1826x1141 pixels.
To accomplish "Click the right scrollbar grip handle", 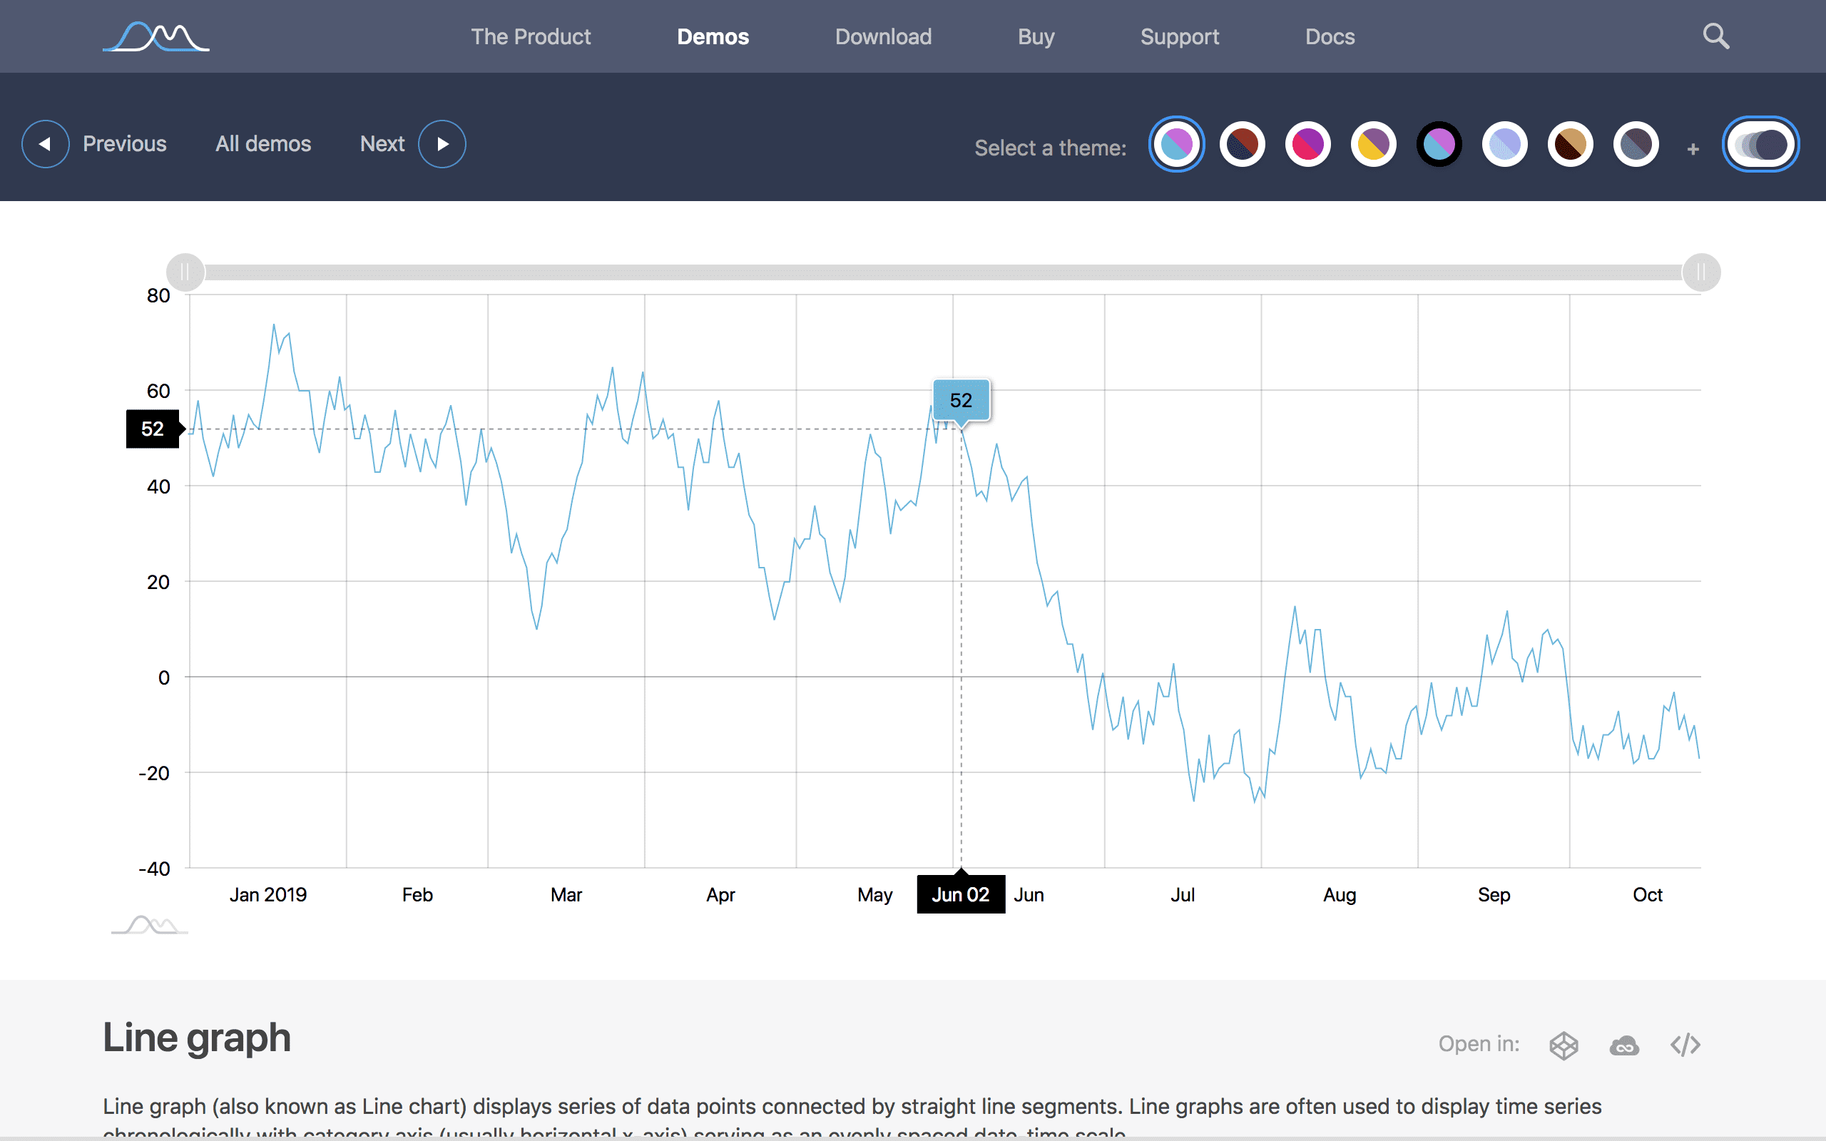I will pyautogui.click(x=1700, y=272).
